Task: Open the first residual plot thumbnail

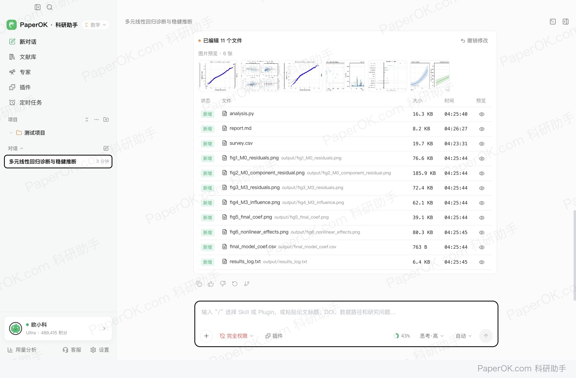Action: 218,76
